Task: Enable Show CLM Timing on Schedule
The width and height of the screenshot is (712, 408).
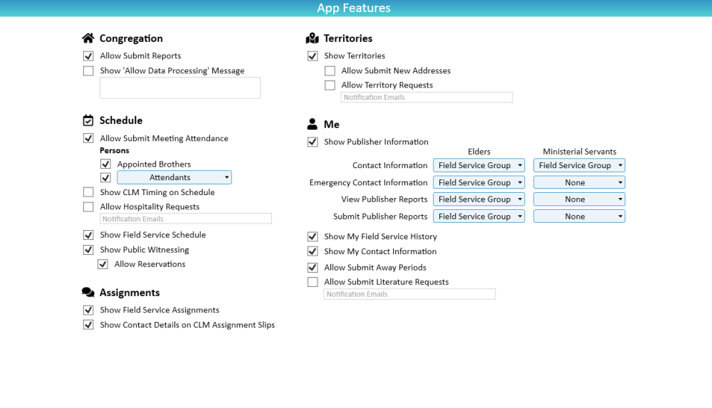Action: click(88, 192)
